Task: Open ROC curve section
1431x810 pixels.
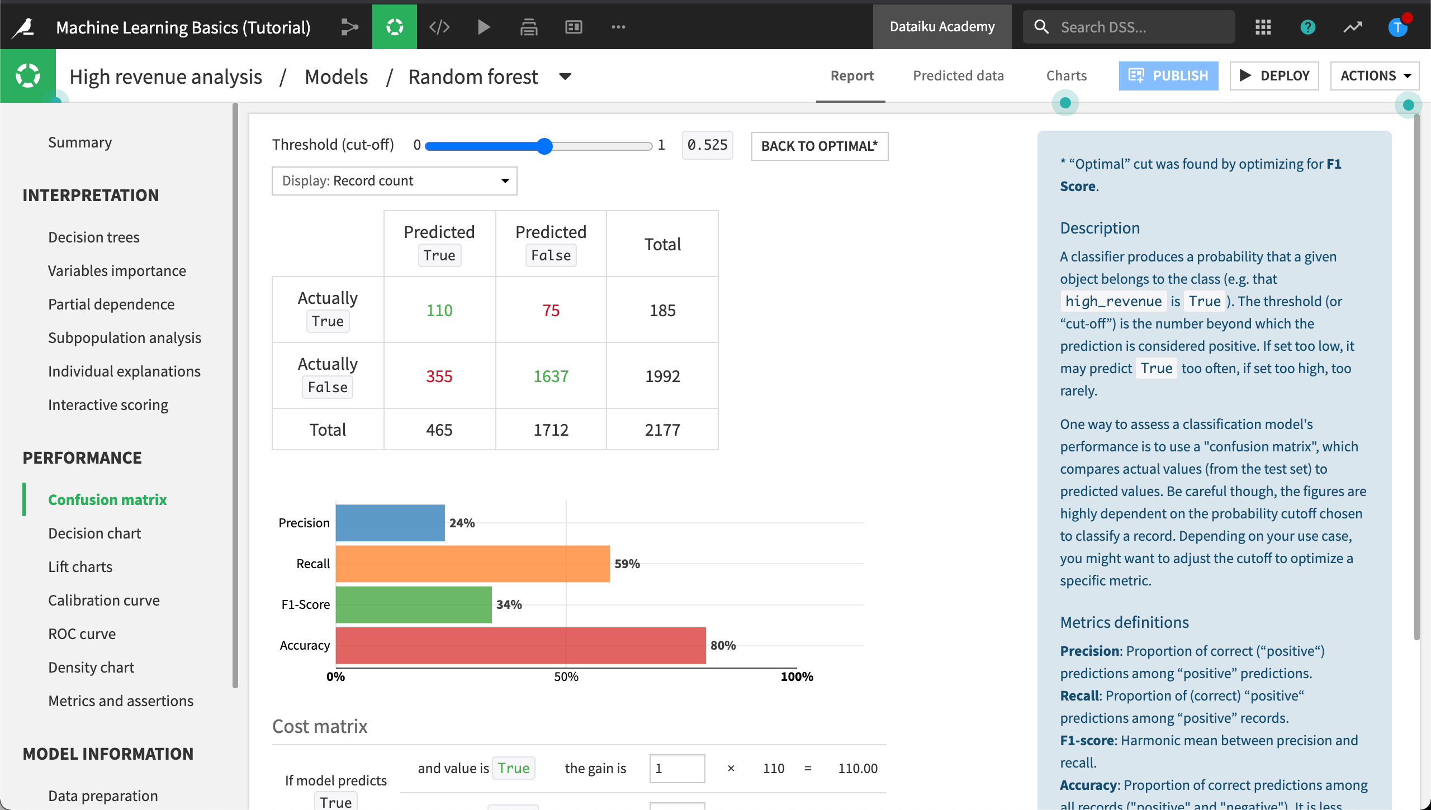Action: (x=82, y=634)
